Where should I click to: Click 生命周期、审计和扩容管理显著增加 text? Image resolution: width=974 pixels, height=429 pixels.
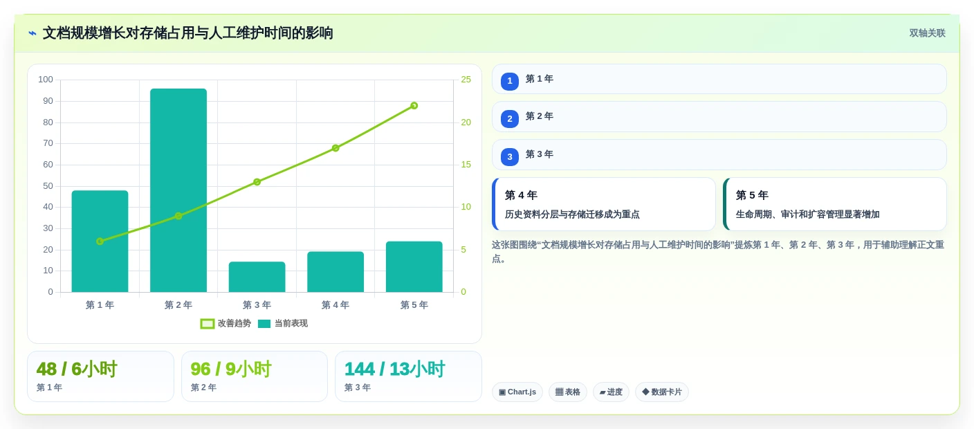[x=807, y=214]
